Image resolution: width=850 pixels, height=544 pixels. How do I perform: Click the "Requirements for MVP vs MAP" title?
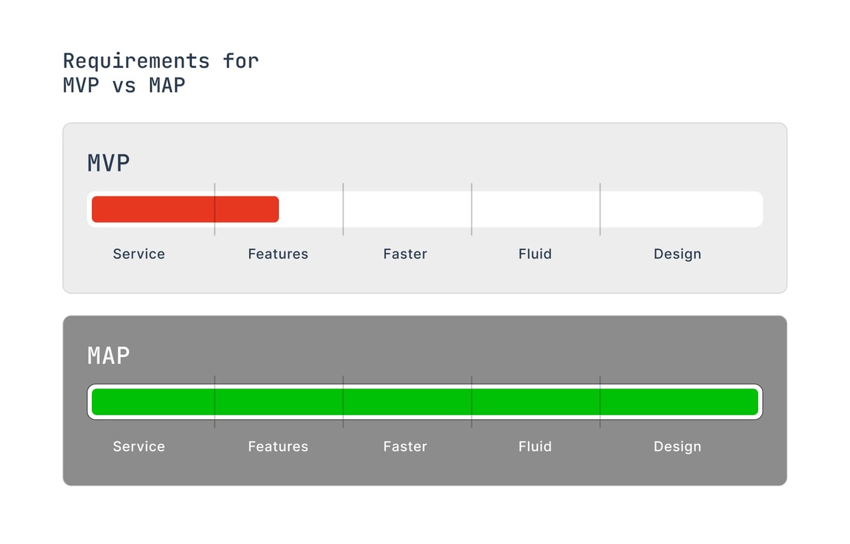160,73
